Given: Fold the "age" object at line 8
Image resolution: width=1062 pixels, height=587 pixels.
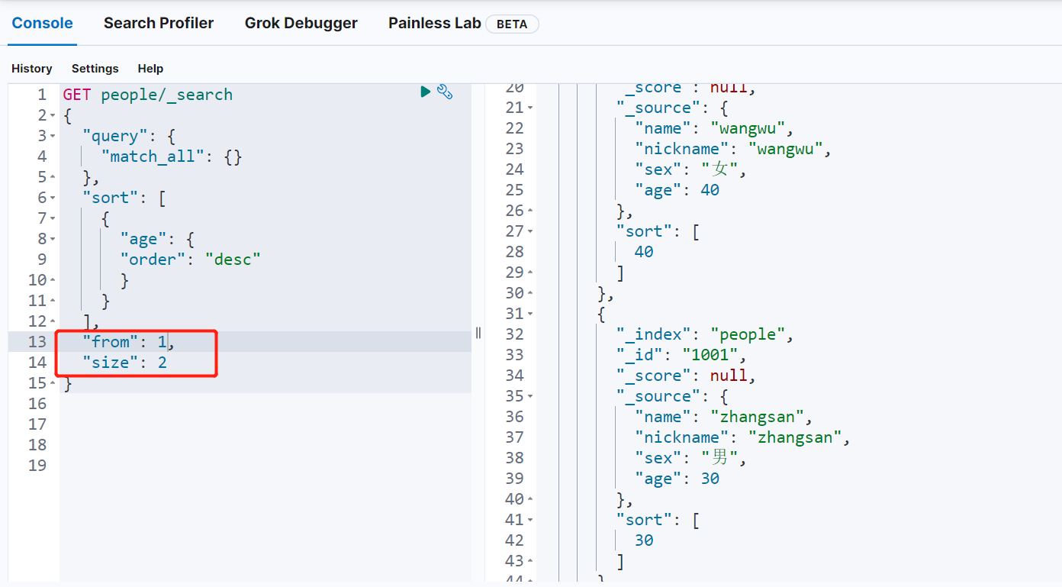Looking at the screenshot, I should click(x=53, y=240).
